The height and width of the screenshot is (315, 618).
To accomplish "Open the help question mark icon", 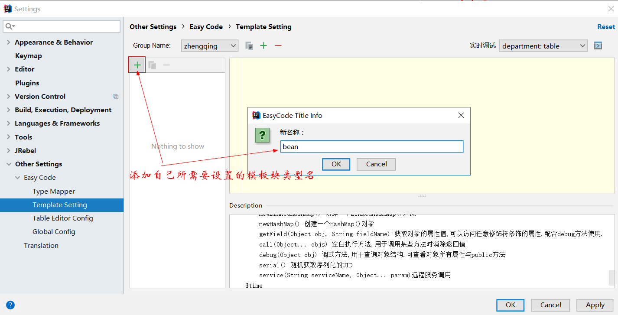I will tap(10, 305).
